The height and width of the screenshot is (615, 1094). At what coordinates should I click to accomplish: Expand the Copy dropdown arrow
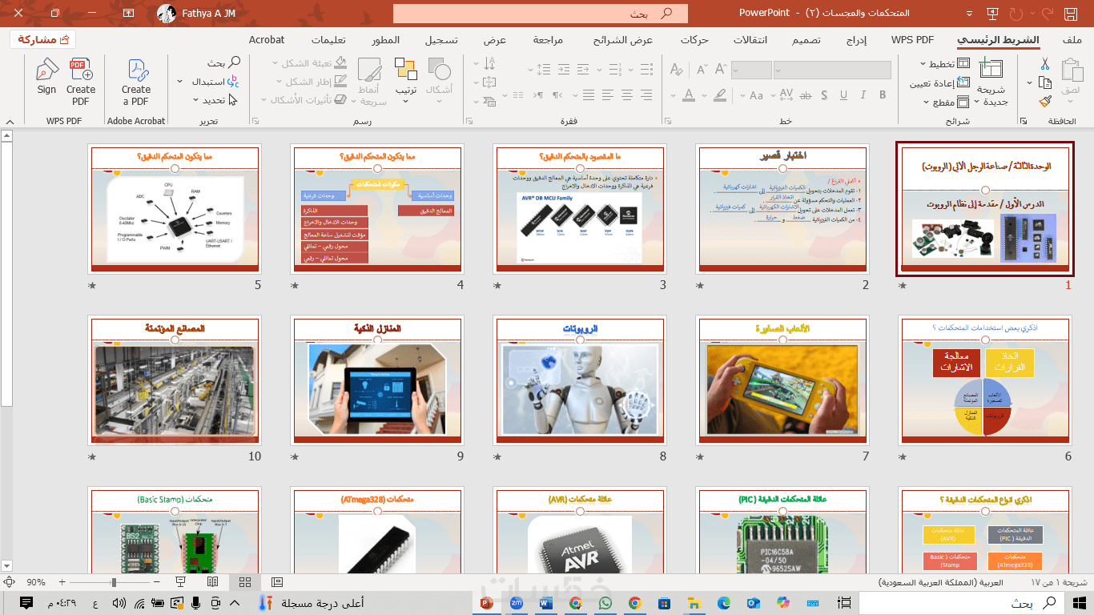pos(1031,82)
